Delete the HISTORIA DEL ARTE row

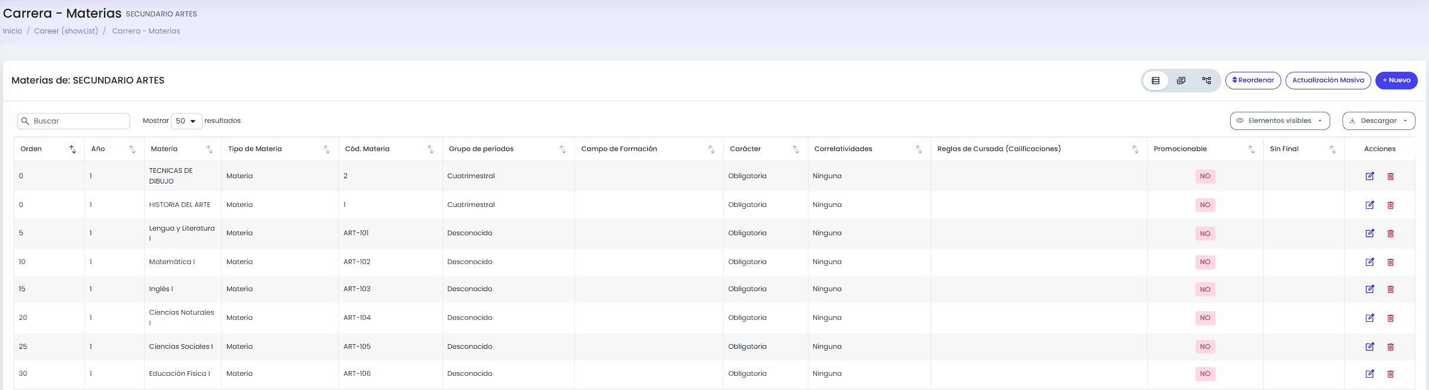coord(1391,205)
